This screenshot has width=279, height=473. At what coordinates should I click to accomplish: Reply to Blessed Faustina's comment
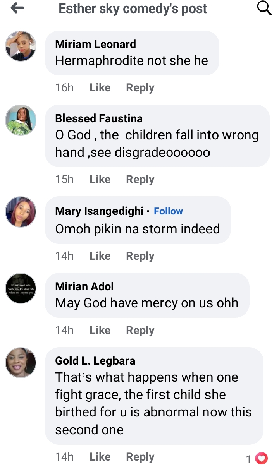[140, 180]
